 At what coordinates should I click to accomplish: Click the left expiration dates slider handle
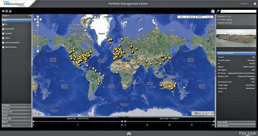click(x=34, y=122)
